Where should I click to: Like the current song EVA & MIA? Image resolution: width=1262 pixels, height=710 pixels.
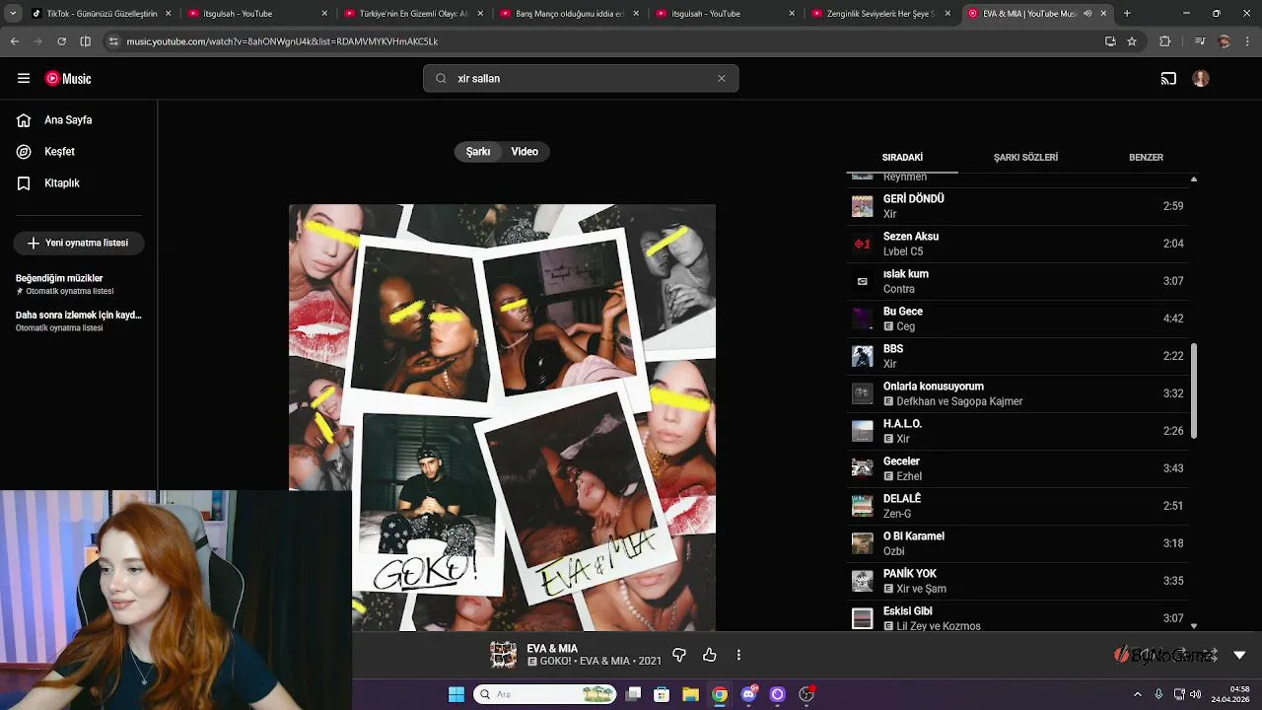710,655
